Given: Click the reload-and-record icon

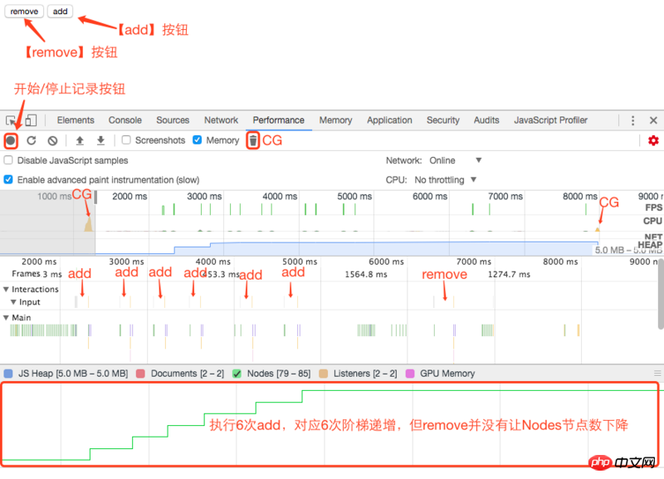Looking at the screenshot, I should 32,139.
